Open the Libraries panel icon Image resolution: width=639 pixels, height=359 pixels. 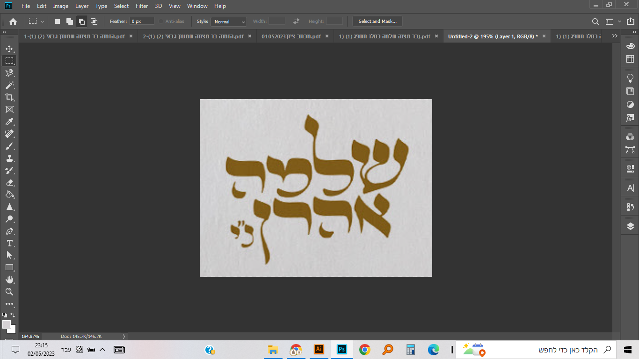coord(630,91)
